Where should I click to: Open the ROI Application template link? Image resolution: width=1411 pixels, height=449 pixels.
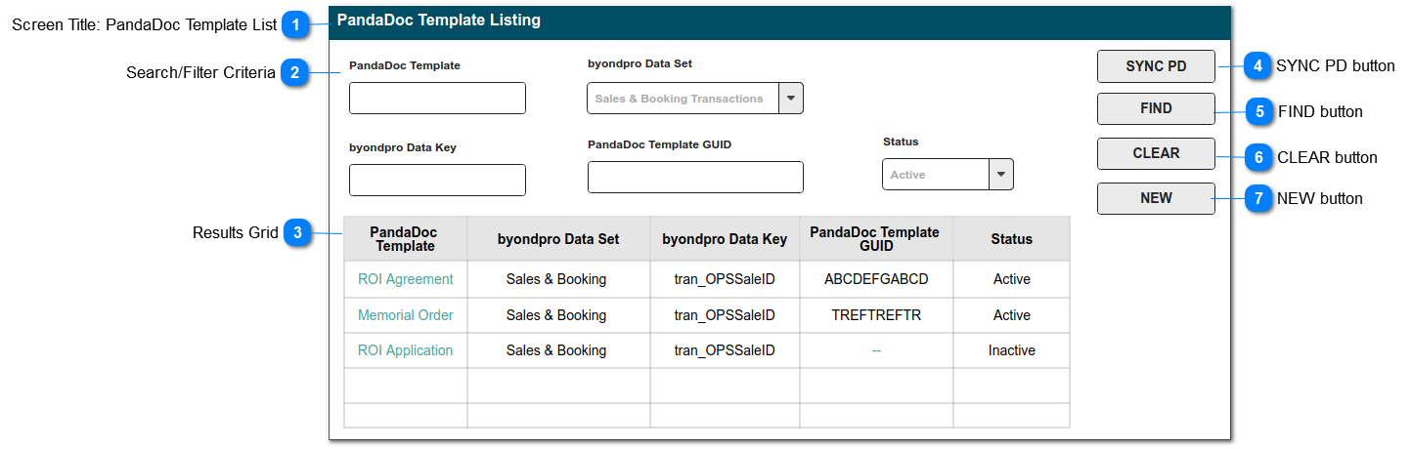(406, 350)
